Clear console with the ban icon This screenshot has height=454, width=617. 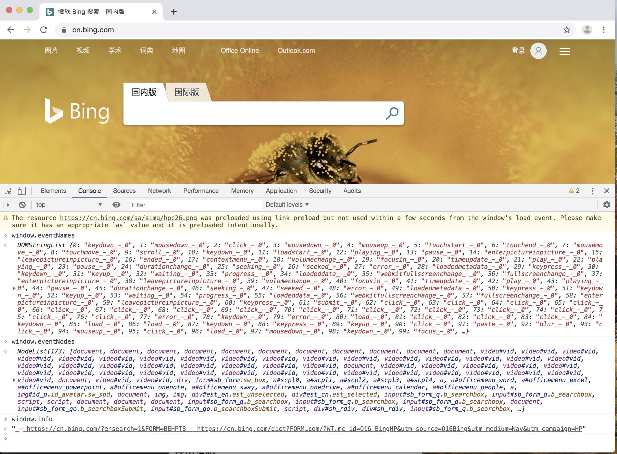(x=22, y=205)
